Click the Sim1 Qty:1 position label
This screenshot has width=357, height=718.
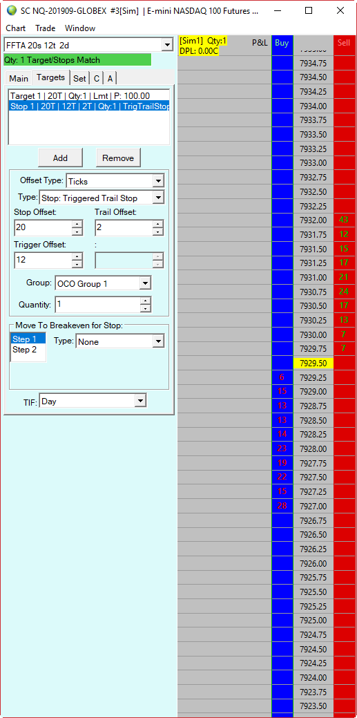coord(203,41)
